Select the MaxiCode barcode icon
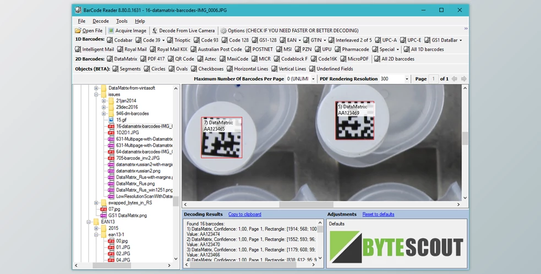This screenshot has width=541, height=274. [222, 59]
